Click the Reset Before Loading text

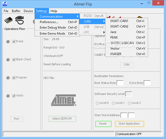[x=57, y=64]
